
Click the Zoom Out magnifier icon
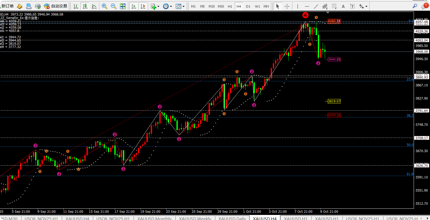[x=113, y=6]
